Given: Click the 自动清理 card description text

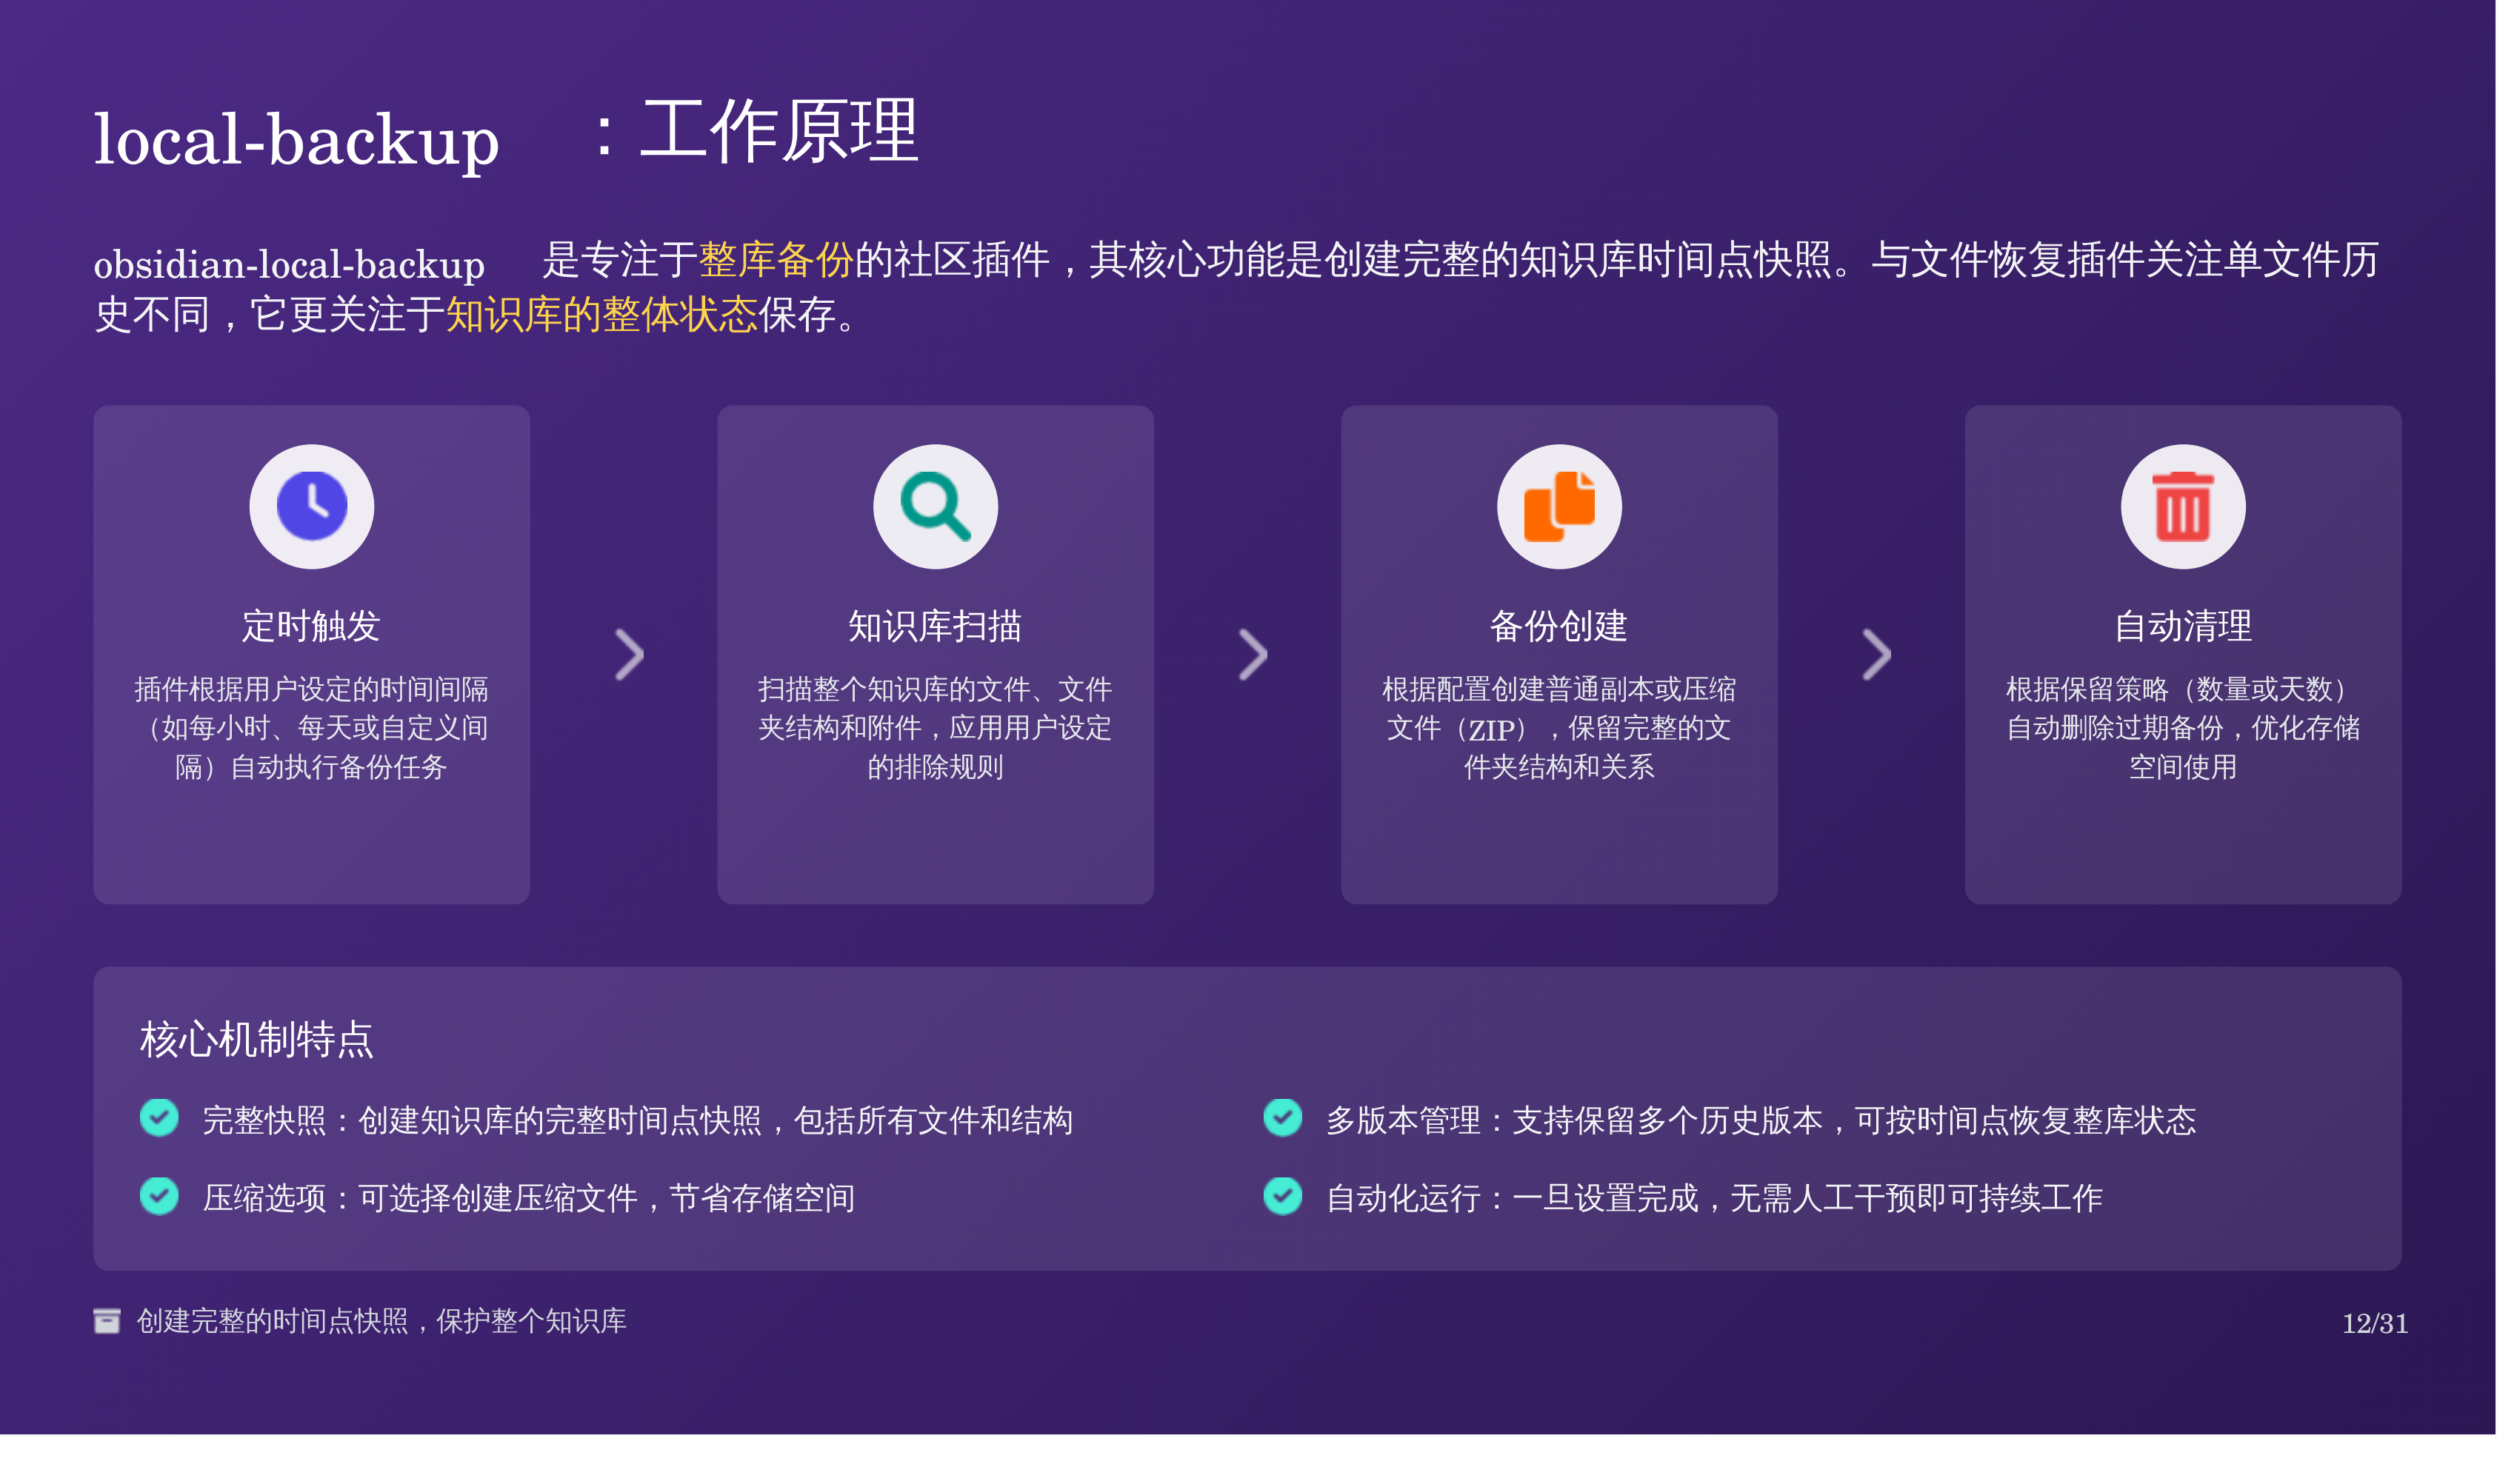Looking at the screenshot, I should [x=2182, y=727].
